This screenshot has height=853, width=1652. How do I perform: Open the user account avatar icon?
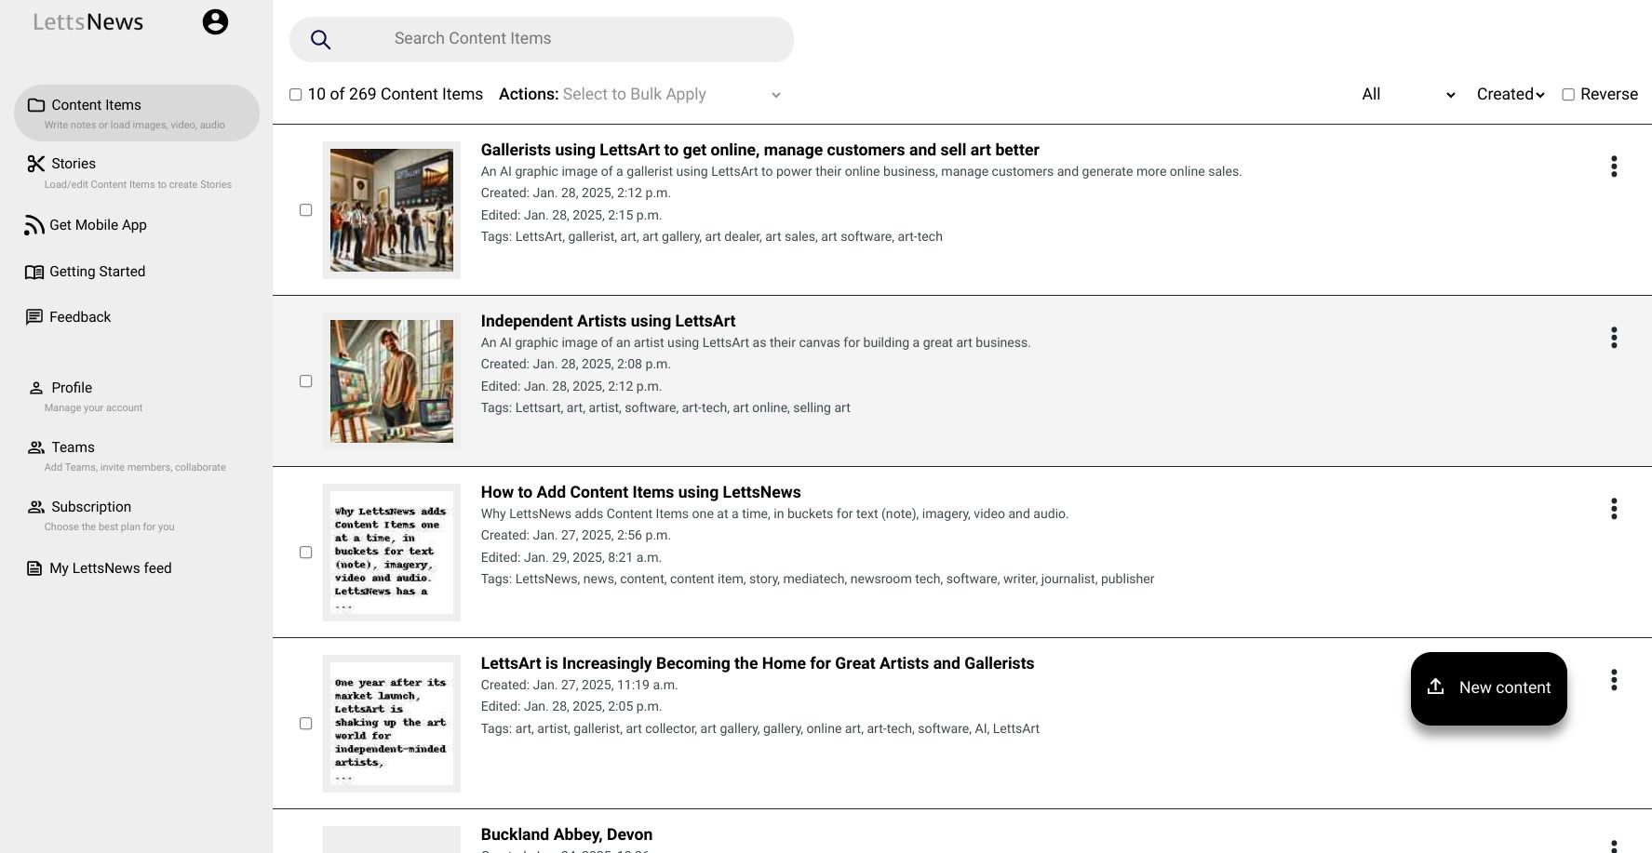click(x=215, y=22)
